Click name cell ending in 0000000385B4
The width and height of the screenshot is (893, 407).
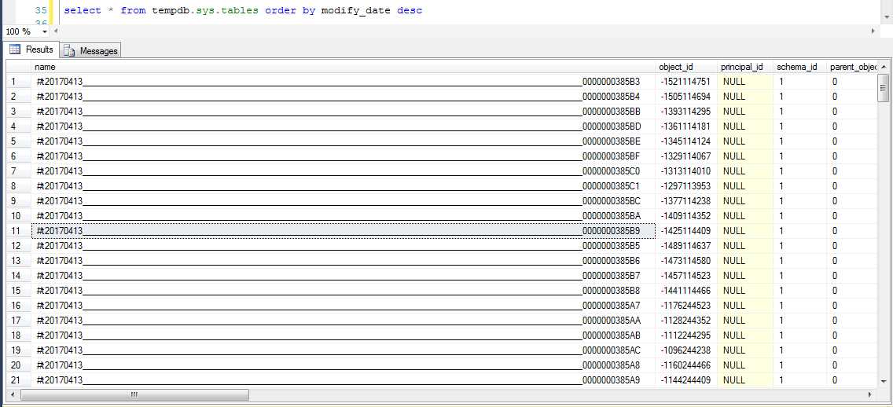[344, 96]
